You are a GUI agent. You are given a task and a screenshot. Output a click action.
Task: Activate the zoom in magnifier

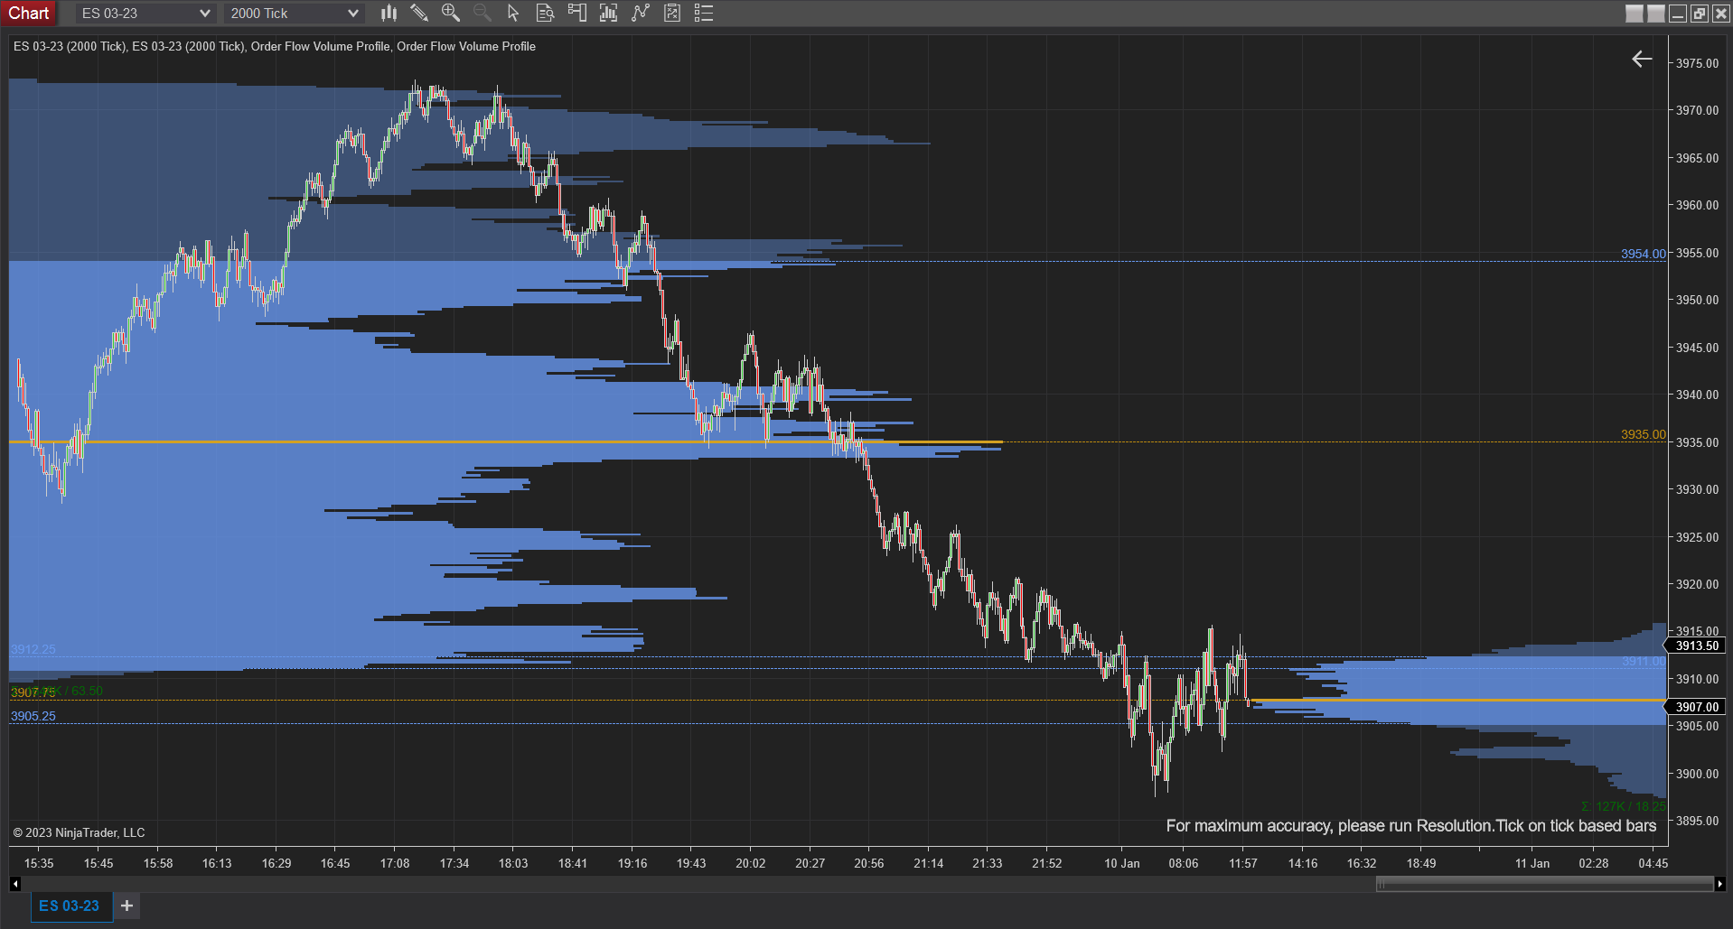(x=451, y=13)
